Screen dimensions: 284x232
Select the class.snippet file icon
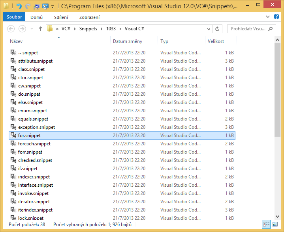[x=13, y=69]
